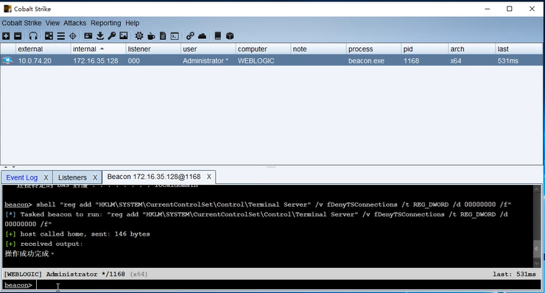Switch to the Event Log tab
This screenshot has width=545, height=293.
[x=22, y=177]
